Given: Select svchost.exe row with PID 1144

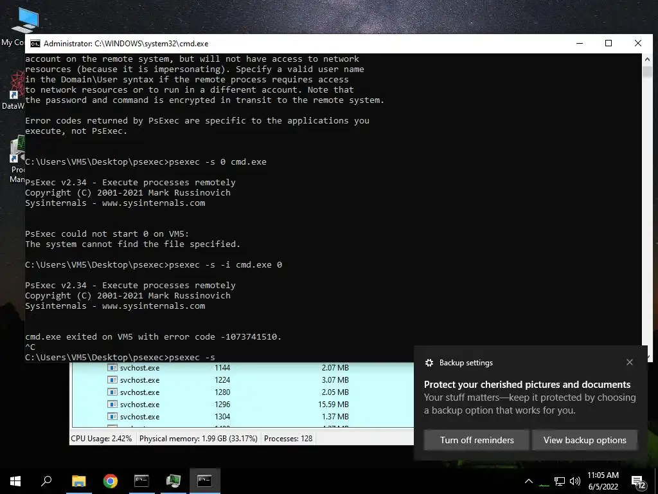Looking at the screenshot, I should [x=242, y=367].
